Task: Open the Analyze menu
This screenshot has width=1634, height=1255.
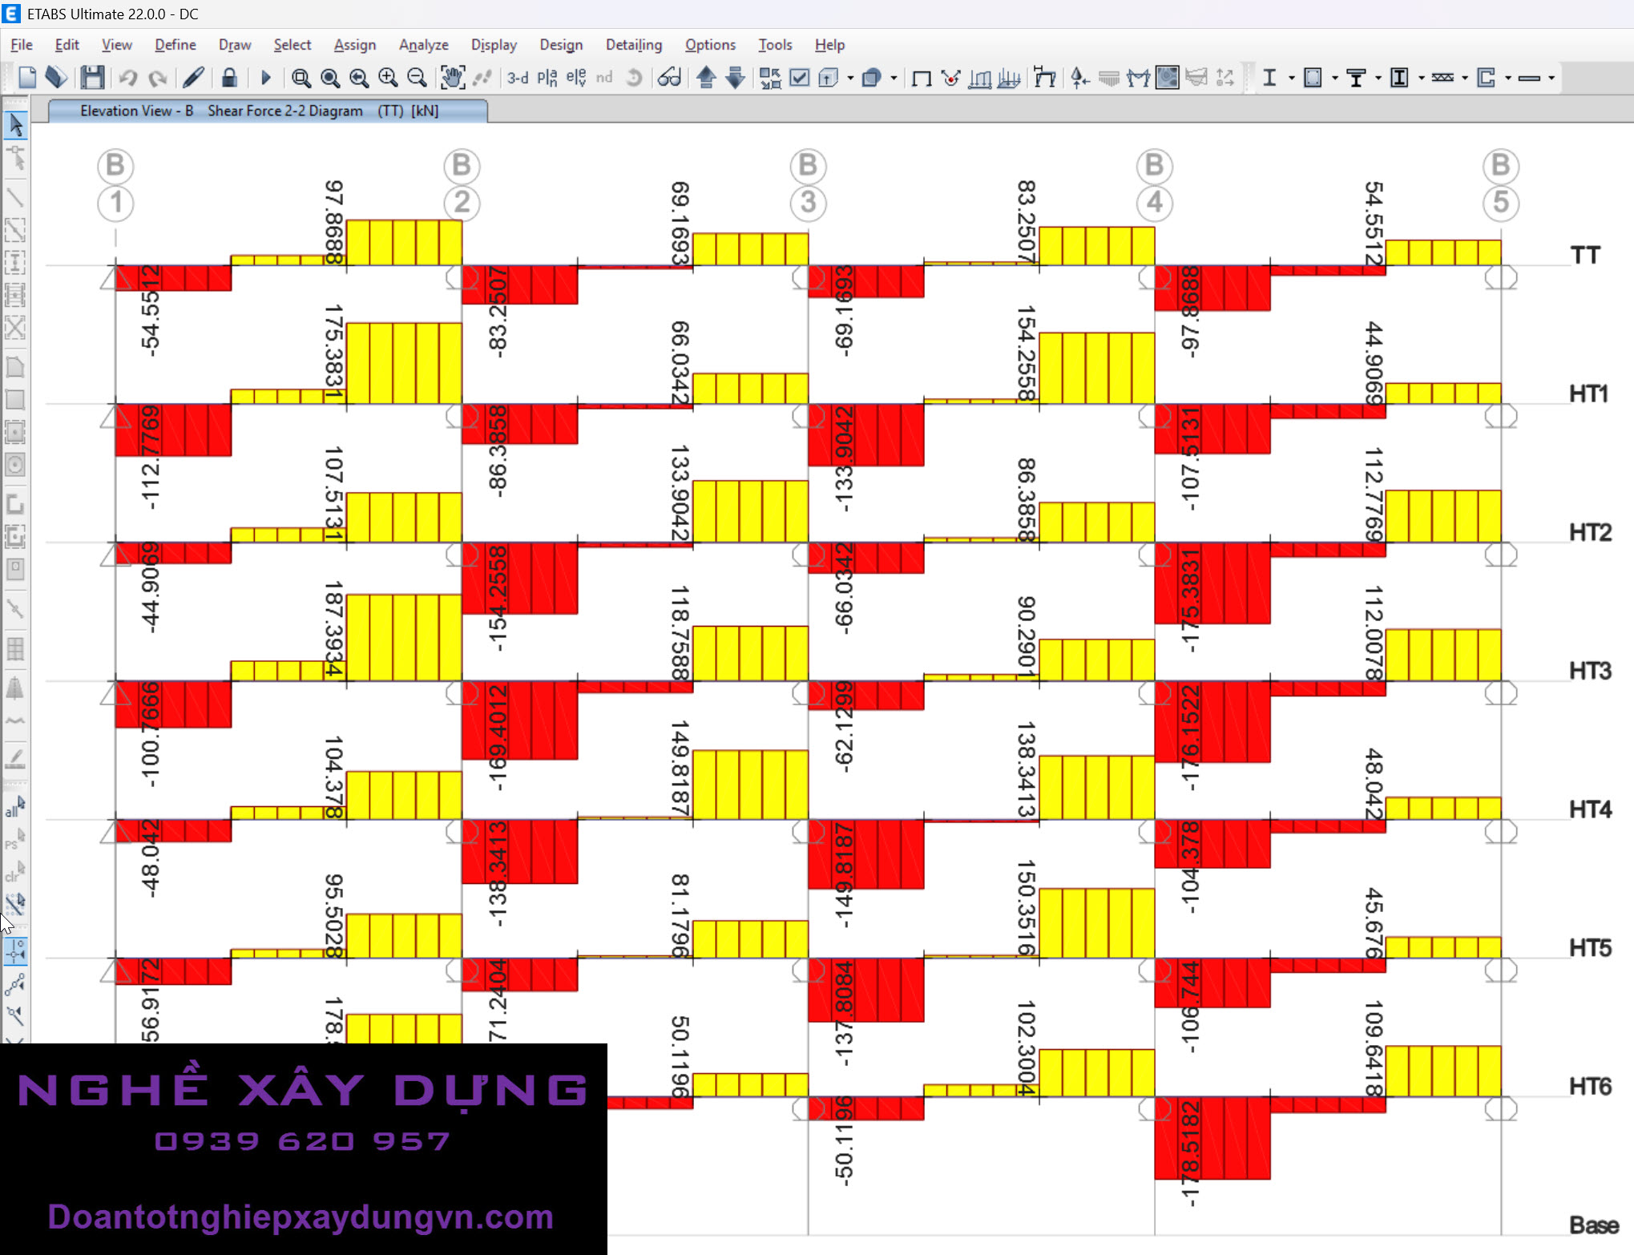Action: 423,45
